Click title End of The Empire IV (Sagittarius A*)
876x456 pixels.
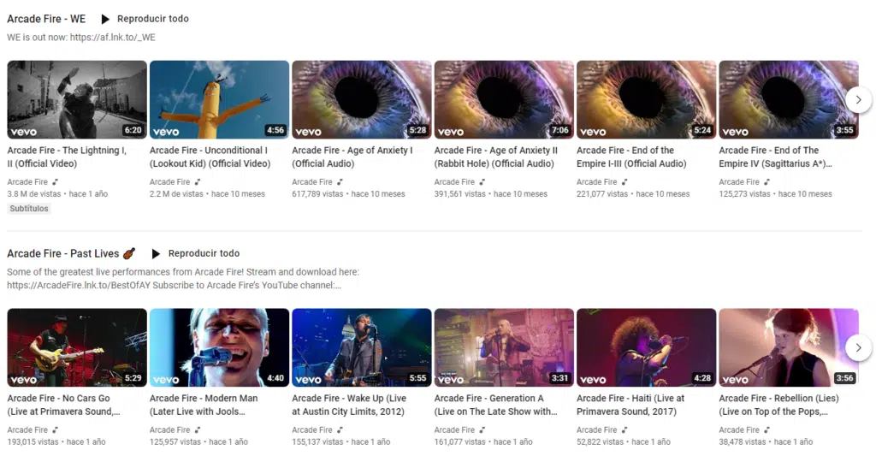point(775,157)
